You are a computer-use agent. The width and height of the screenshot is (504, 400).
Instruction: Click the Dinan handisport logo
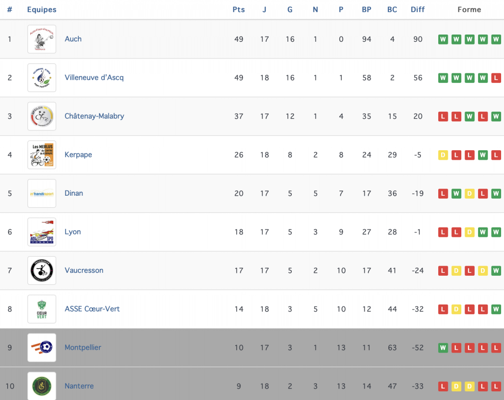point(42,193)
